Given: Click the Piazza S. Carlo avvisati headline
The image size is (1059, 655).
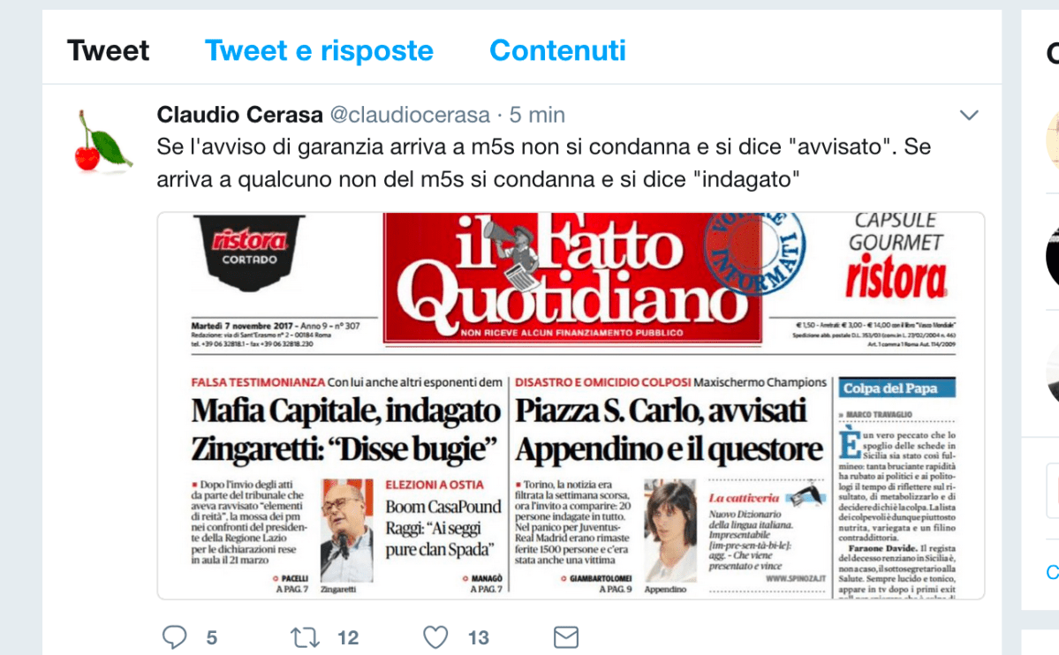Looking at the screenshot, I should click(669, 430).
